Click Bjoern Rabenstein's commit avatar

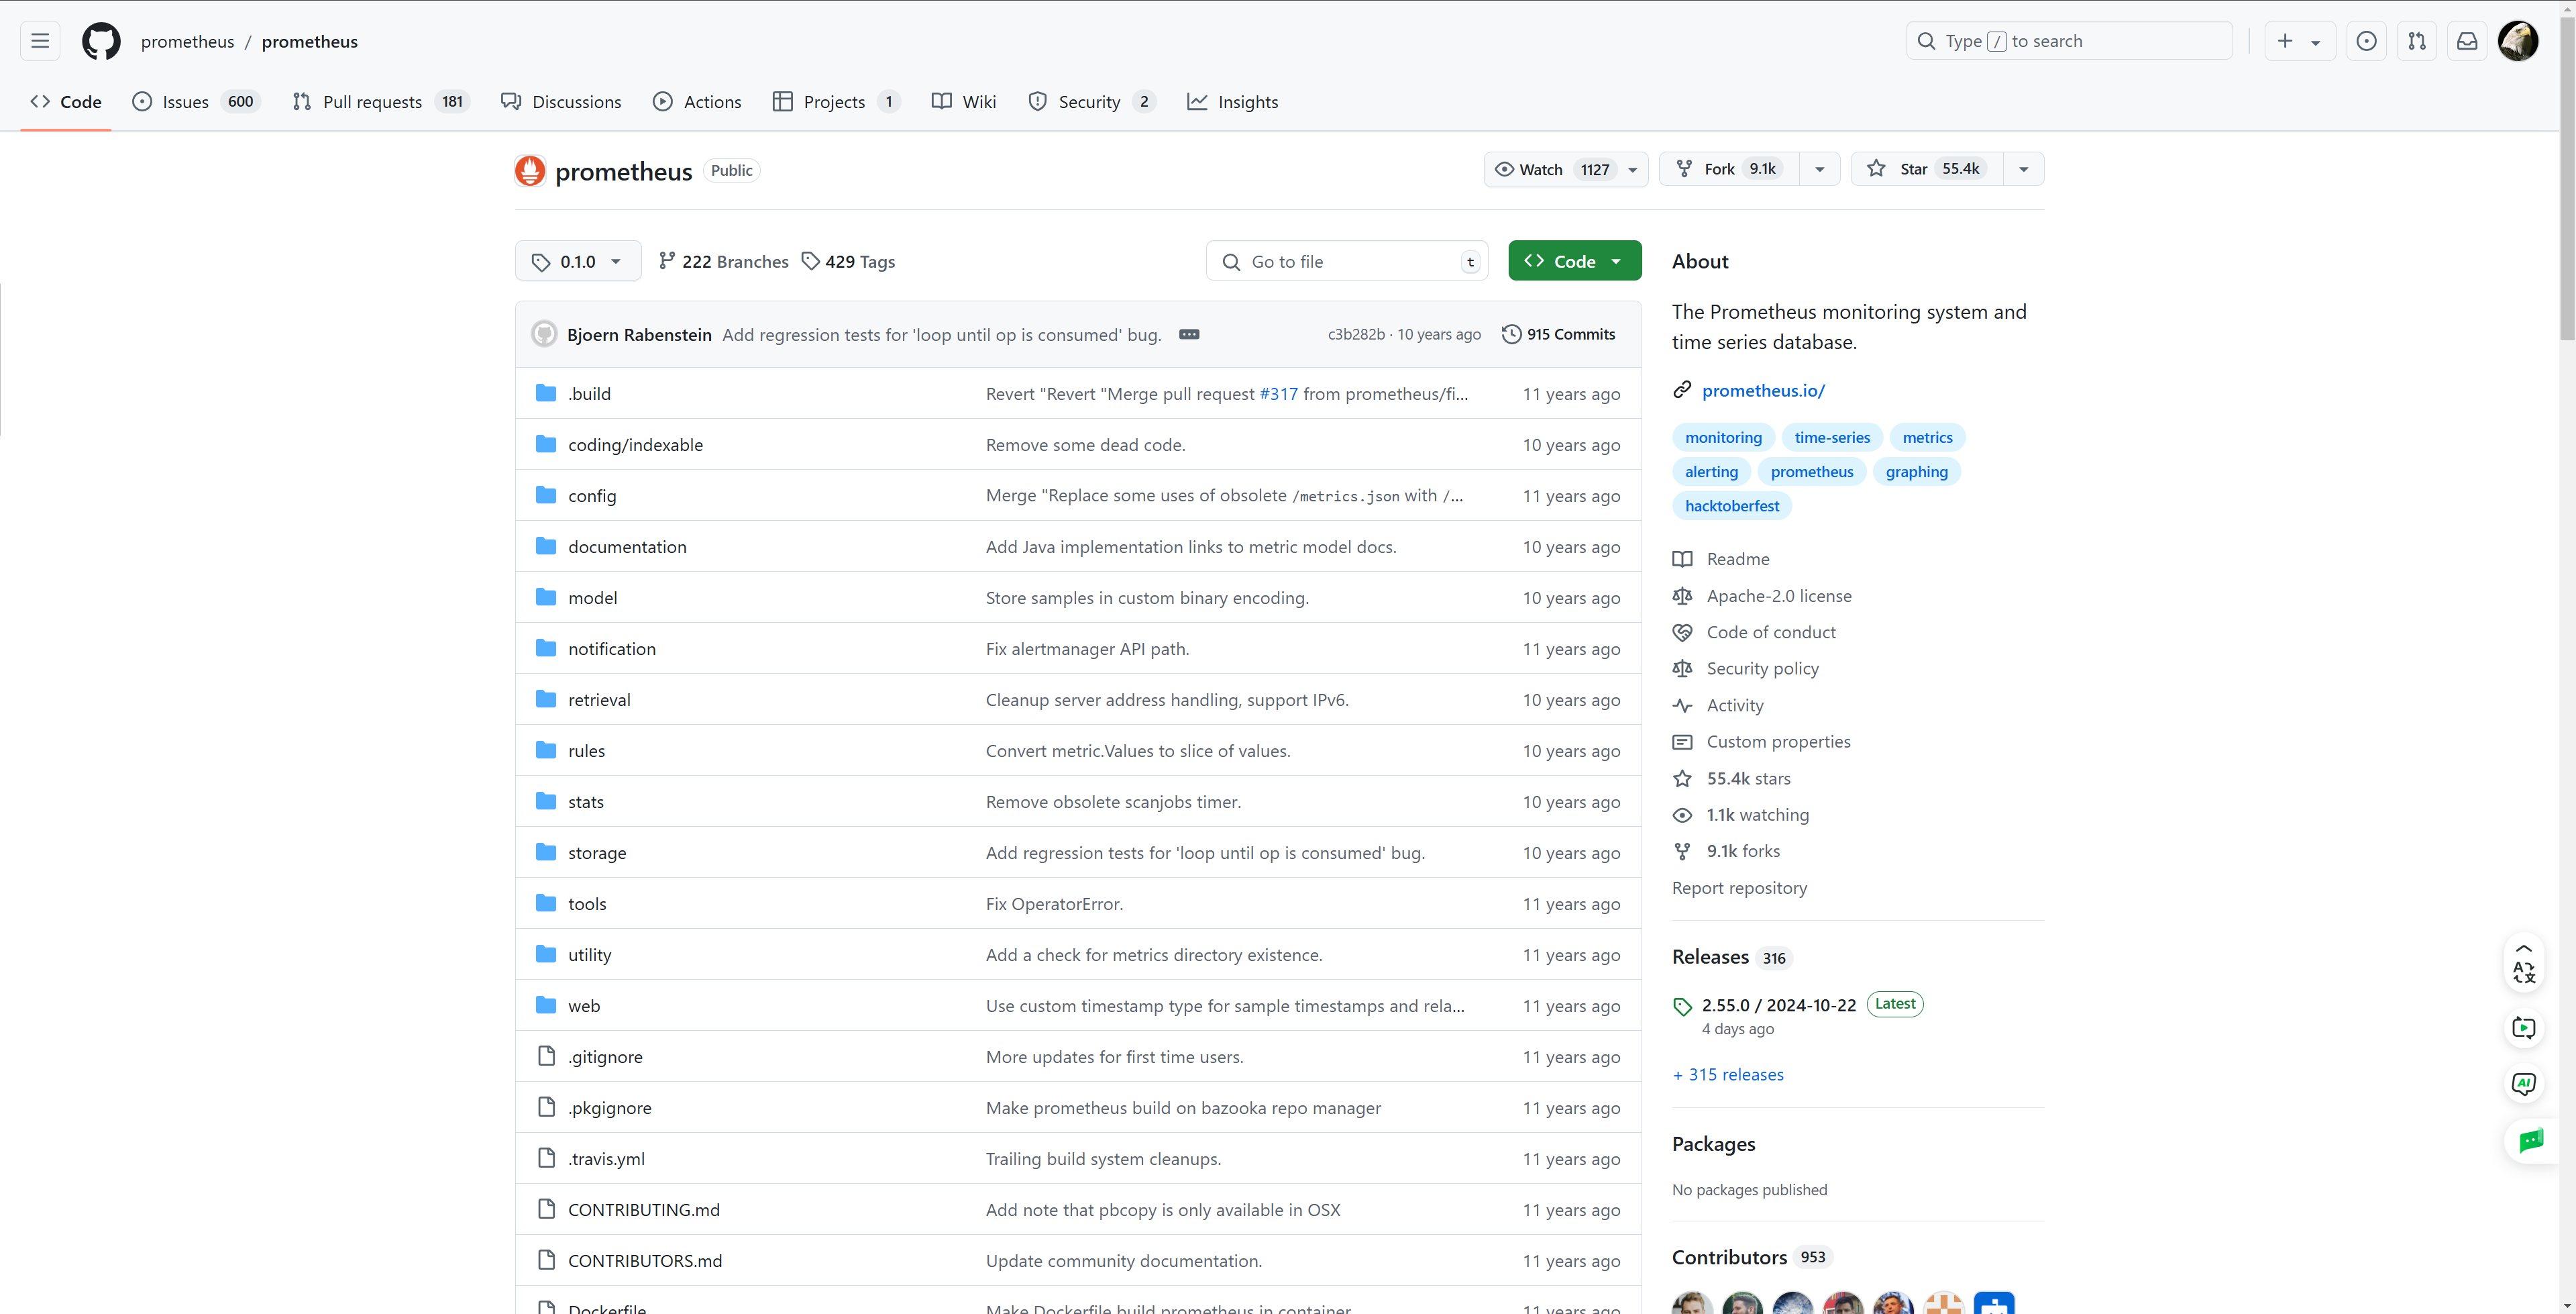(x=544, y=334)
